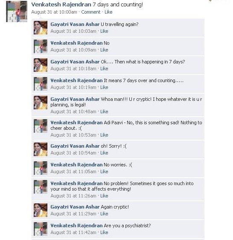Click Comment link under the main post
Screen dimensions: 233x240
coord(91,12)
